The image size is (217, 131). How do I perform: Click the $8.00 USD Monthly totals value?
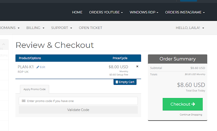pos(195,74)
